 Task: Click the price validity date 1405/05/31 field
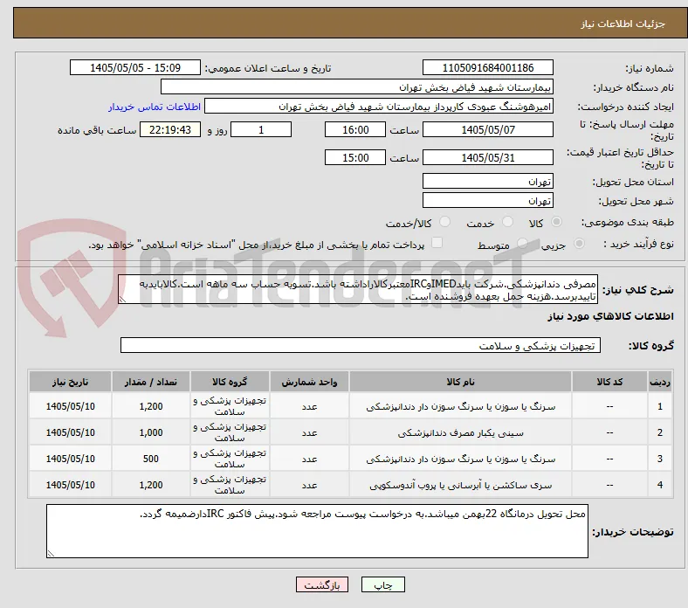point(487,157)
